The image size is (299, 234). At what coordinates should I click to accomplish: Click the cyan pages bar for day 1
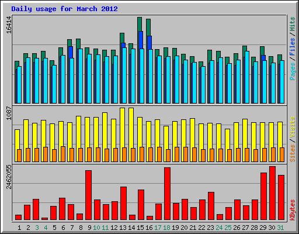coord(19,85)
